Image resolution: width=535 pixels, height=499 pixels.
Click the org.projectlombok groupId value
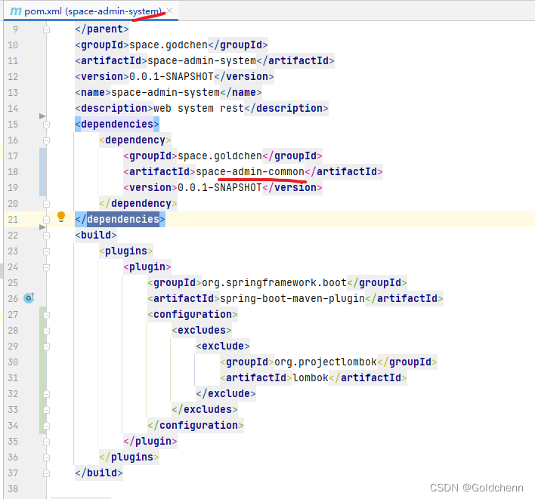pyautogui.click(x=326, y=362)
